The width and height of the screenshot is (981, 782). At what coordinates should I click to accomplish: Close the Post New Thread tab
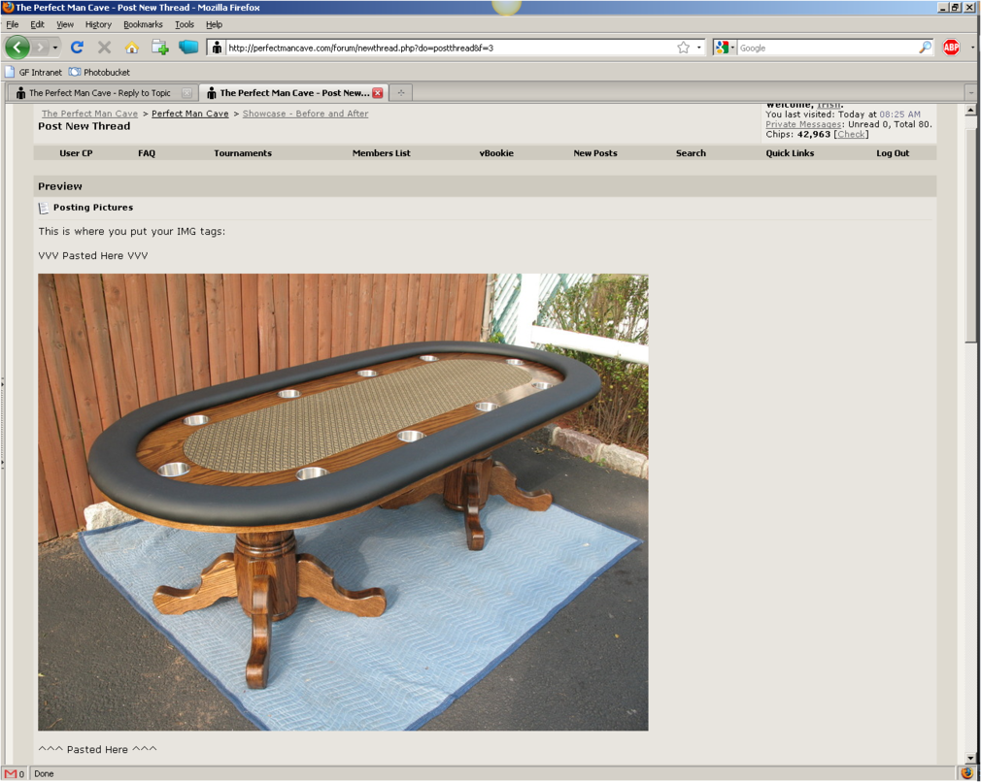tap(377, 92)
